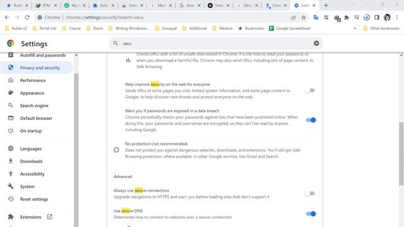Open the Portal Job bookmark folder

pyautogui.click(x=44, y=28)
